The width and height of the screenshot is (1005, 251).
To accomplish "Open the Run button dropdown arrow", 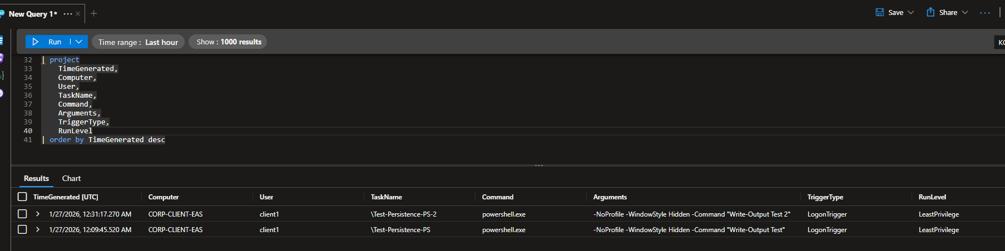I will [79, 42].
